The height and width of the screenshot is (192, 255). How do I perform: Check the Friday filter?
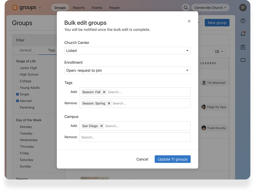pos(17,153)
